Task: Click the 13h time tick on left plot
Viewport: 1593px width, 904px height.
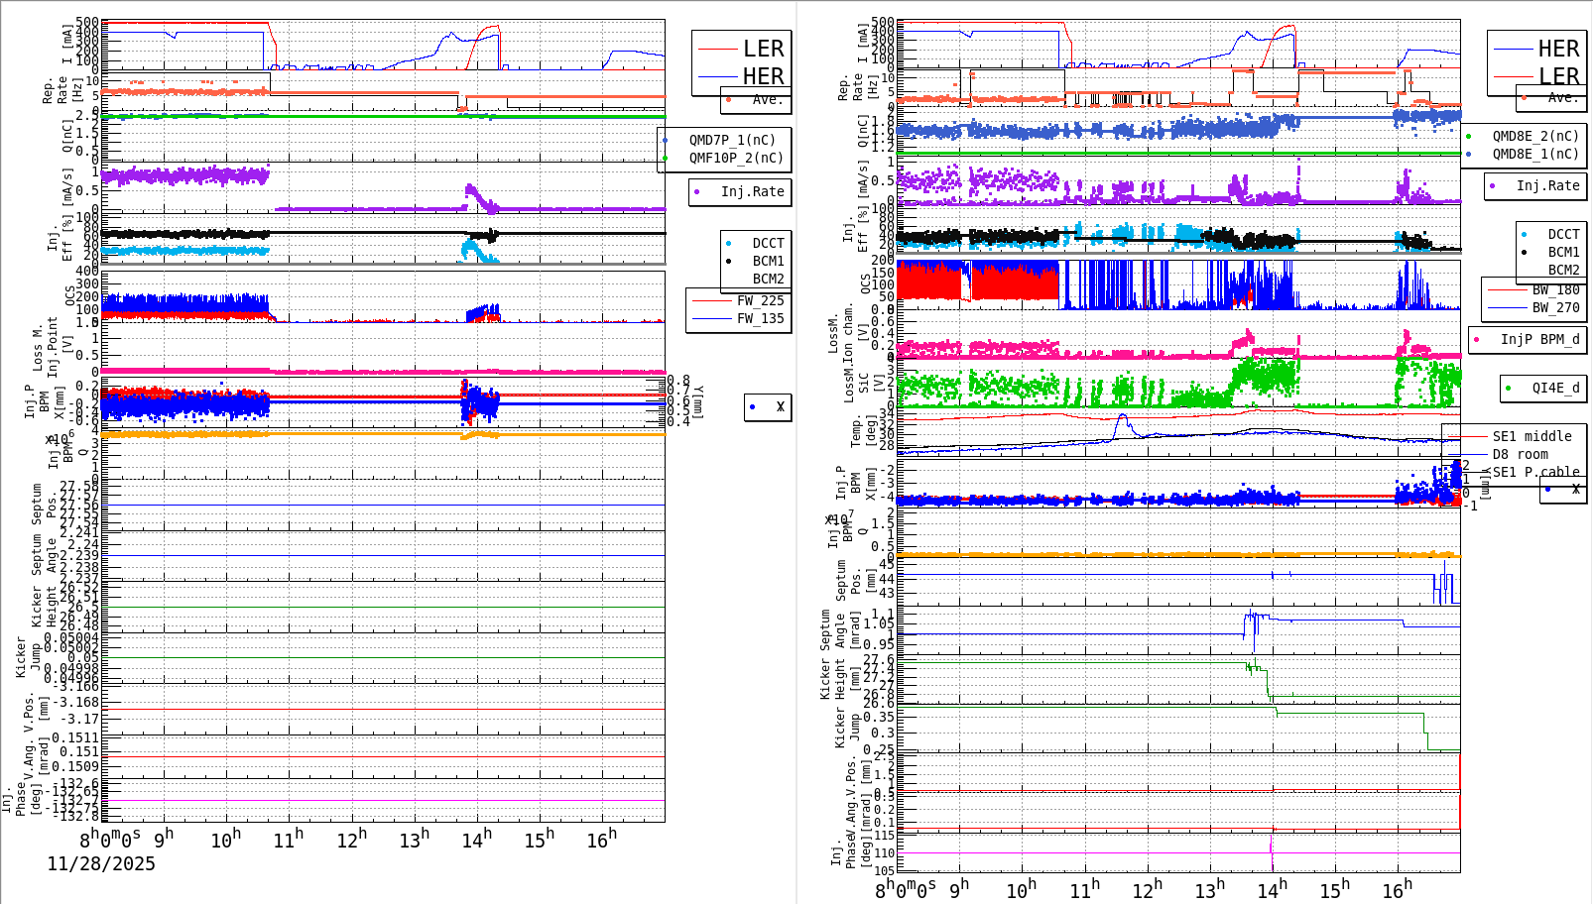Action: [x=414, y=840]
